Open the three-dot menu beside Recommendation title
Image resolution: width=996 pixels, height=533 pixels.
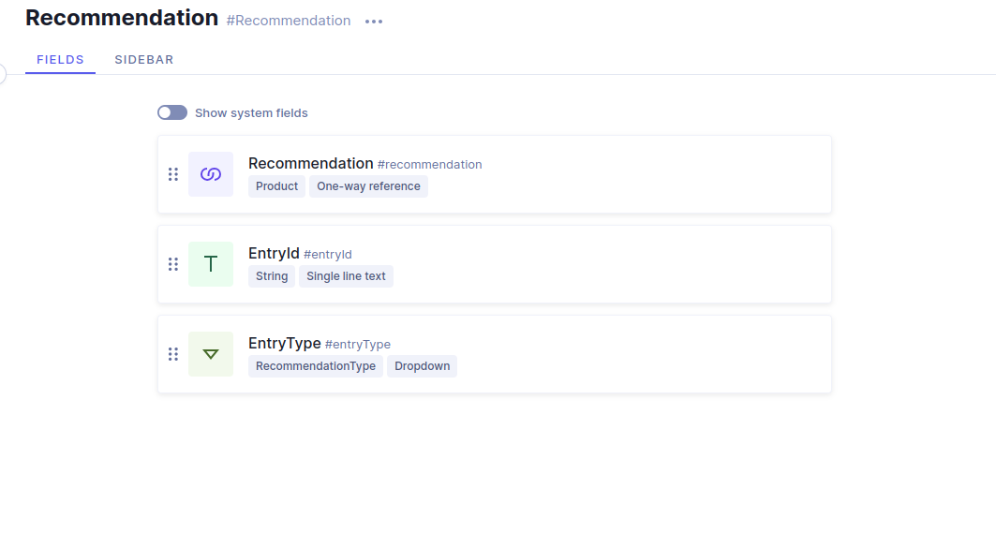pos(374,22)
